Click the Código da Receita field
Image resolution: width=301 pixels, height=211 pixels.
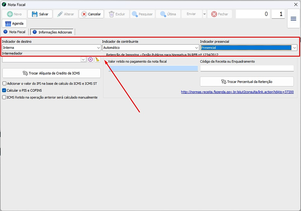247,68
